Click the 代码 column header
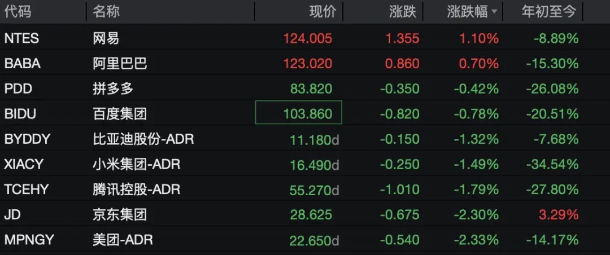Screen dimensions: 610x255 (x=18, y=12)
